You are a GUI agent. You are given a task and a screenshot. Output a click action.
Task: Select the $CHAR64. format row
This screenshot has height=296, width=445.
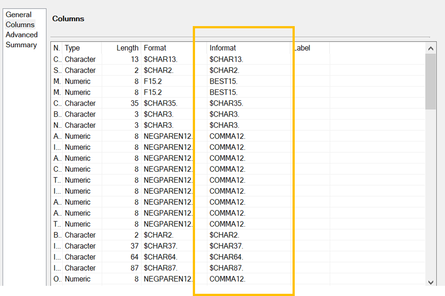tap(166, 257)
